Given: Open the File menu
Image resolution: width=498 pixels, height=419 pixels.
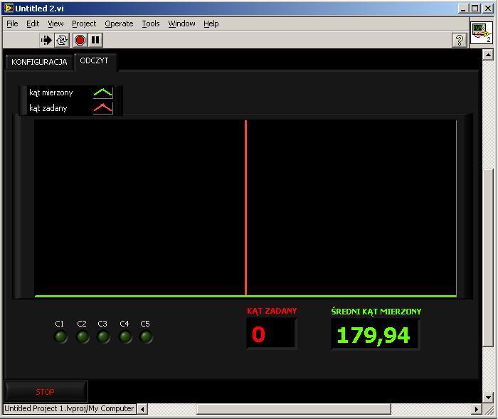Looking at the screenshot, I should click(x=12, y=23).
